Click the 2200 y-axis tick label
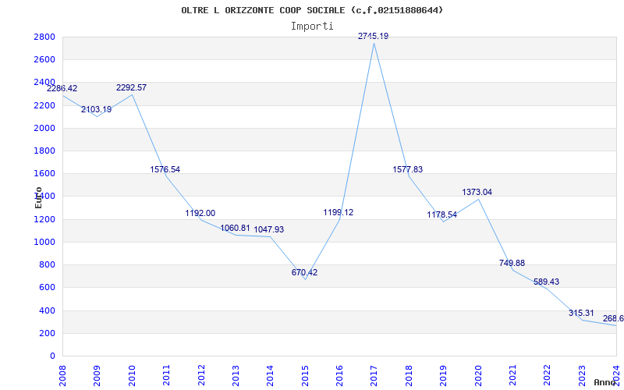This screenshot has width=624, height=390. click(44, 105)
